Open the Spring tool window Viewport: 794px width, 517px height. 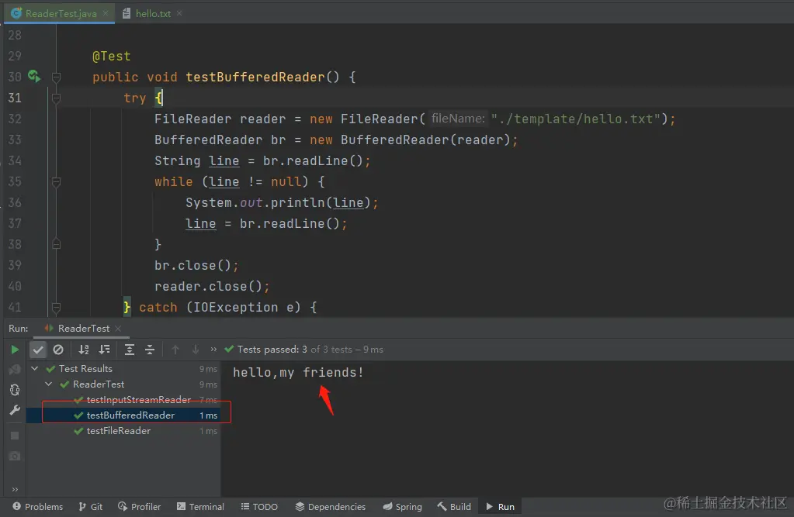pyautogui.click(x=403, y=506)
